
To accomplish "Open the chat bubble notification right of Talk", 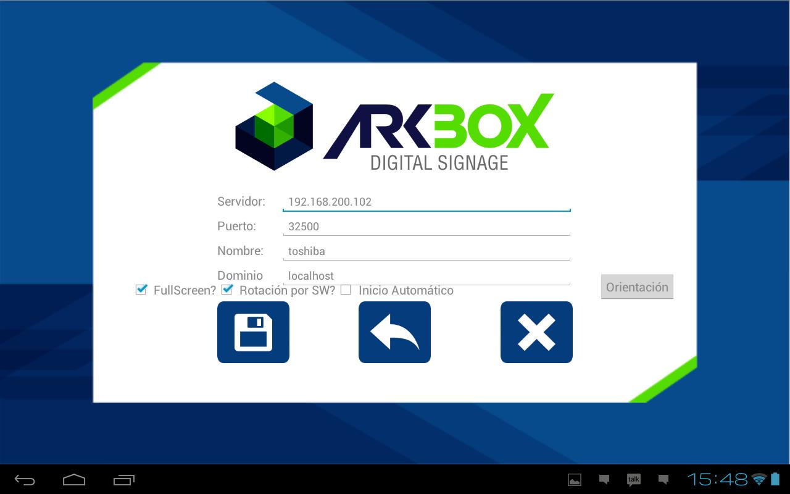I will 663,479.
